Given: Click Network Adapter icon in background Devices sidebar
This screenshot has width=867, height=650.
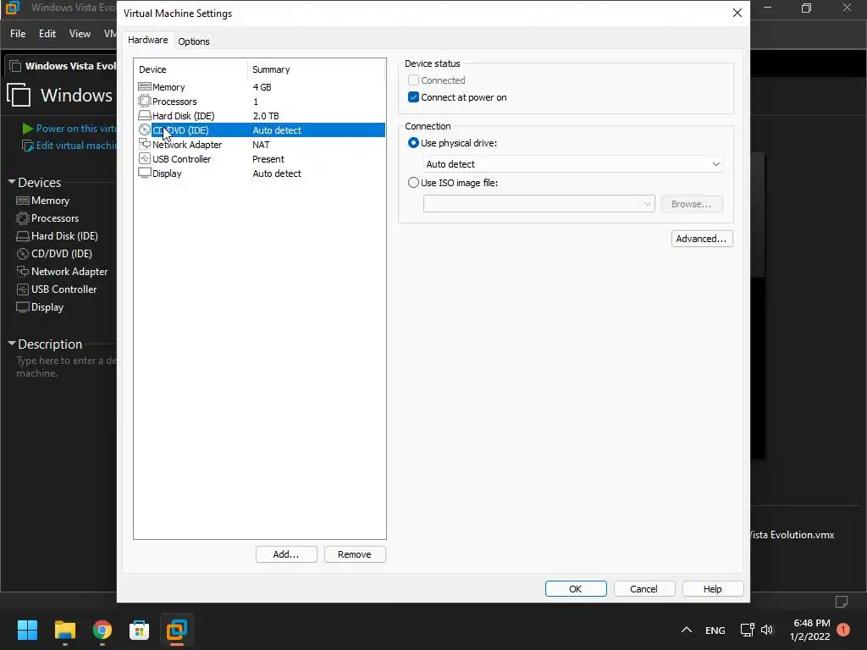Looking at the screenshot, I should click(23, 272).
